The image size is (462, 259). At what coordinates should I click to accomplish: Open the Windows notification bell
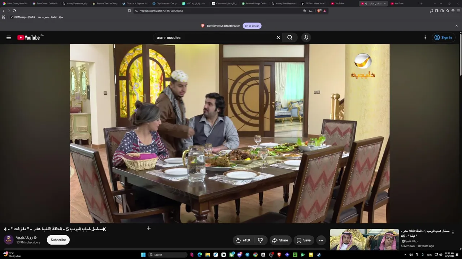[457, 255]
